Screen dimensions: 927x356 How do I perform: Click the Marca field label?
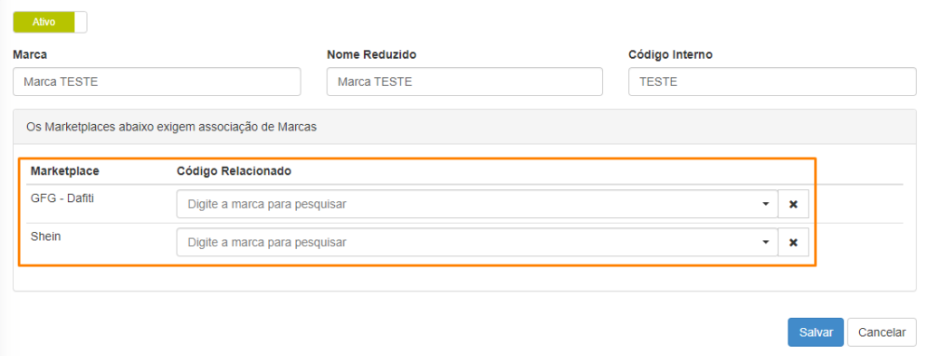pyautogui.click(x=30, y=54)
